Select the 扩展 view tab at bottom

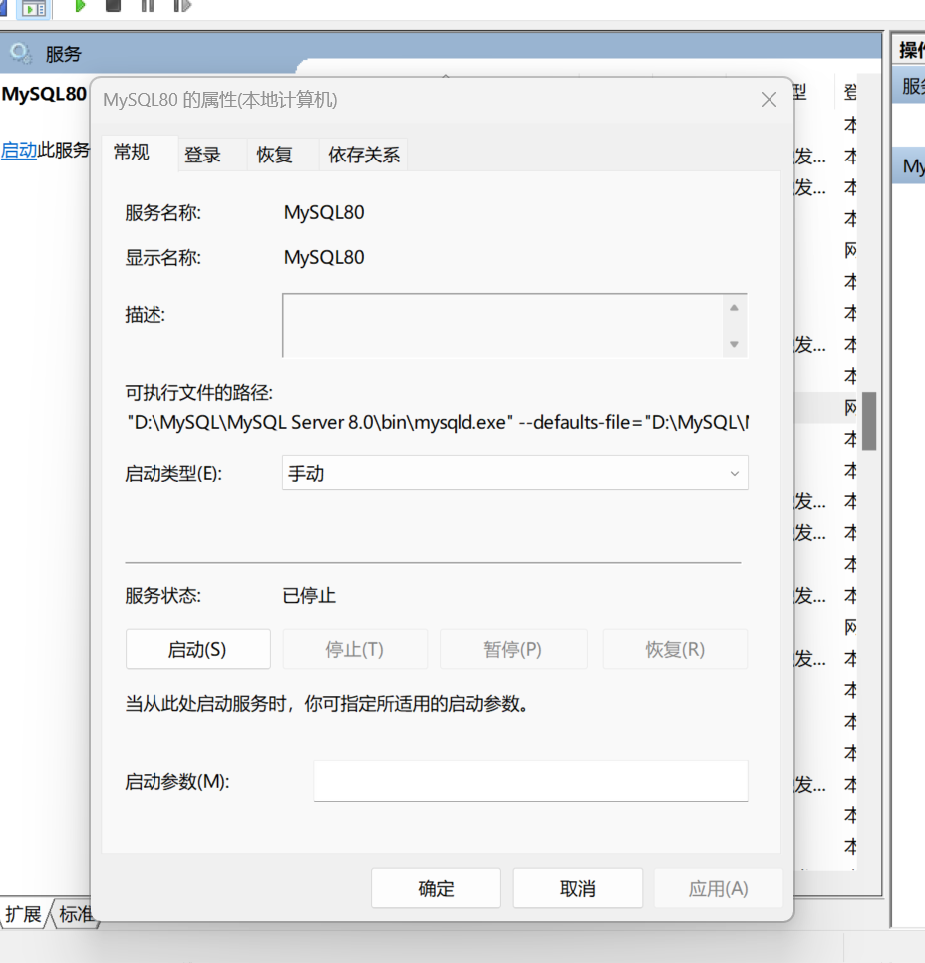[x=23, y=914]
